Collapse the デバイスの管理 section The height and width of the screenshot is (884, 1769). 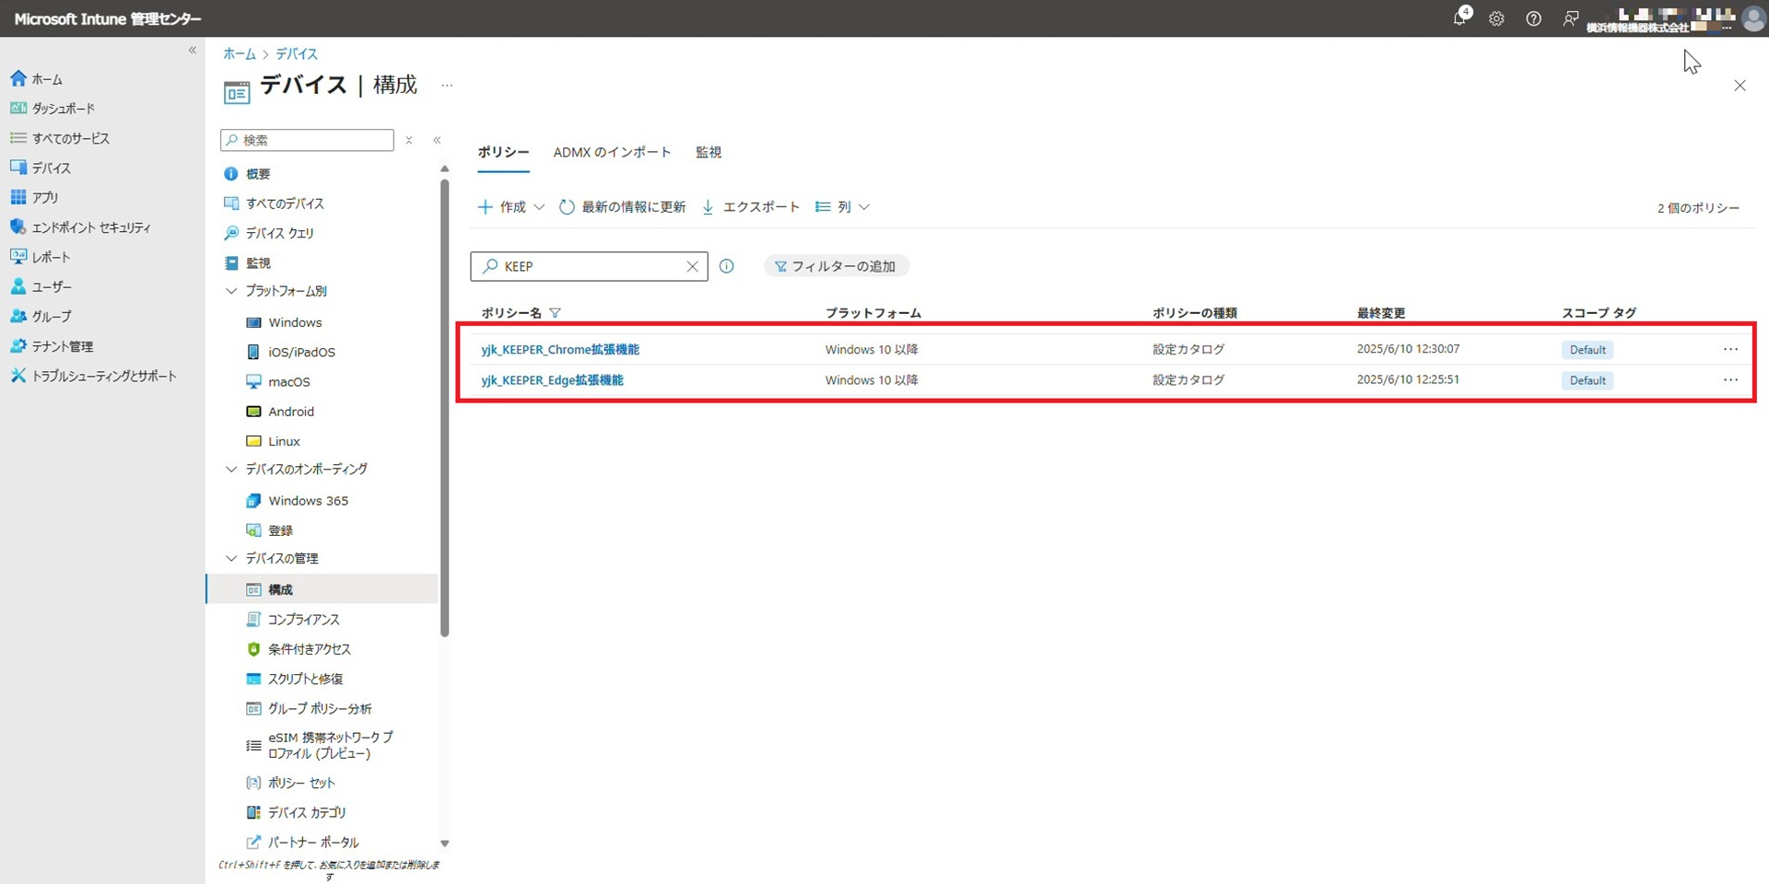tap(231, 558)
